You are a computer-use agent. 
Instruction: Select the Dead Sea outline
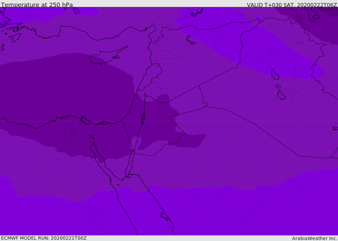[143, 117]
